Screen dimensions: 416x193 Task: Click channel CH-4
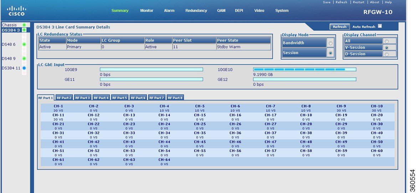coord(164,106)
